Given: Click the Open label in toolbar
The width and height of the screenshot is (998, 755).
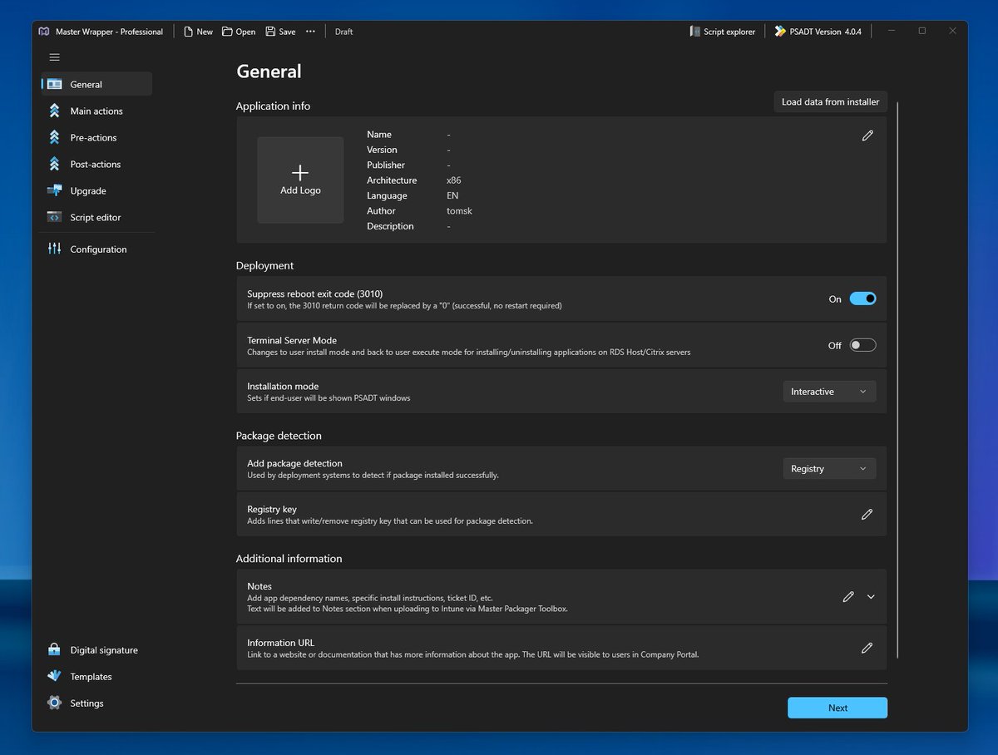Looking at the screenshot, I should (245, 32).
